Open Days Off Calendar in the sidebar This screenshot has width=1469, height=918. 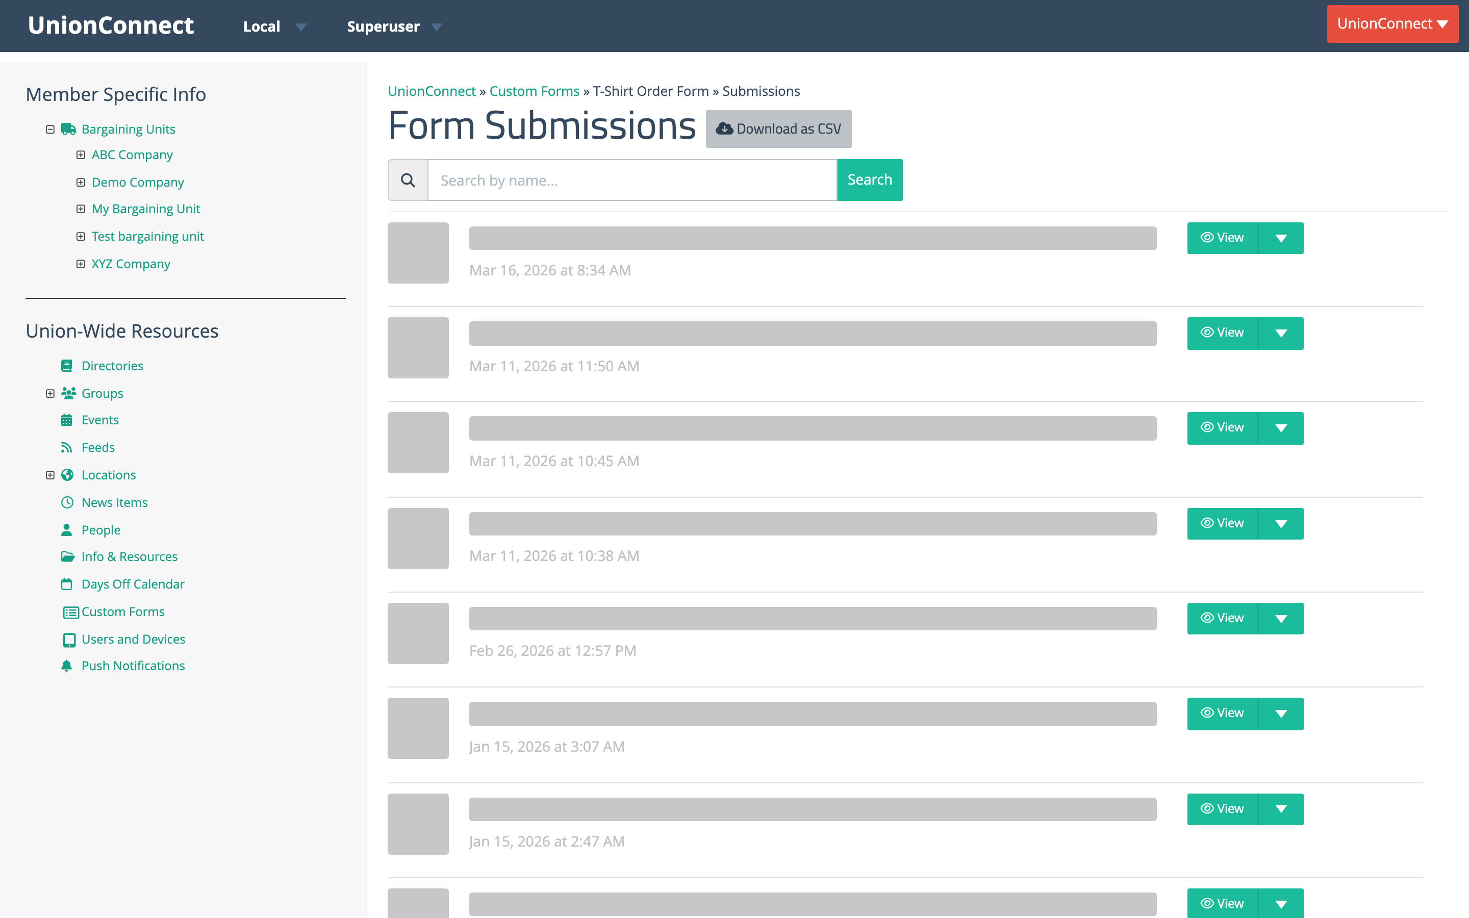point(132,584)
